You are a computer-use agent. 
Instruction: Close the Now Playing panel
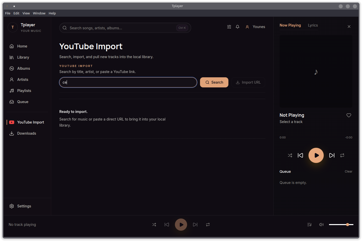click(349, 27)
